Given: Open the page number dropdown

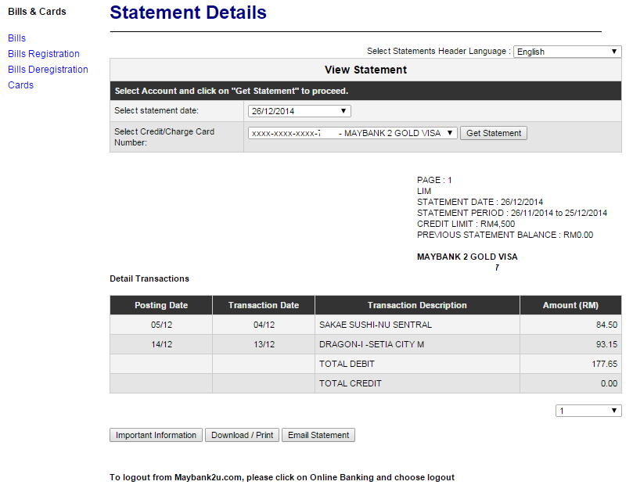Looking at the screenshot, I should pos(588,411).
